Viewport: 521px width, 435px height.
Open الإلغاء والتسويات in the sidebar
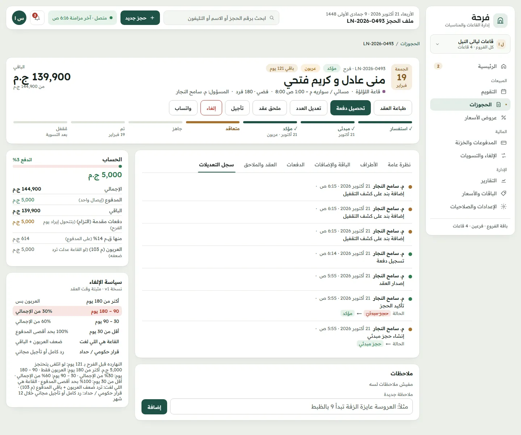click(470, 155)
